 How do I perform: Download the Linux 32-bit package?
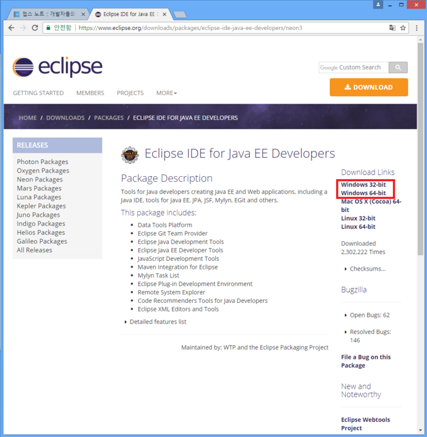[358, 218]
